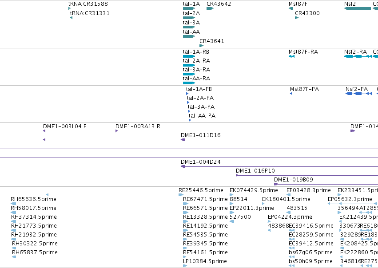Click the EK180401.5prime EST label

coord(286,199)
